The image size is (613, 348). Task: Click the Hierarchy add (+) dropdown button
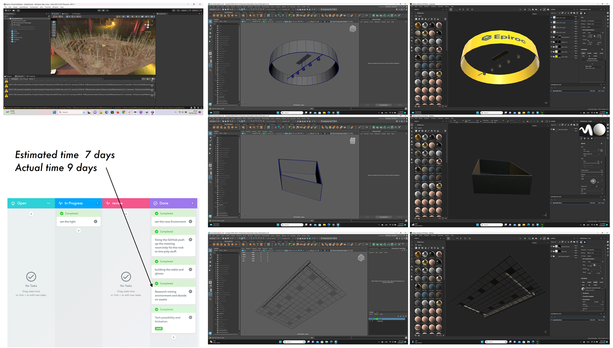click(6, 16)
